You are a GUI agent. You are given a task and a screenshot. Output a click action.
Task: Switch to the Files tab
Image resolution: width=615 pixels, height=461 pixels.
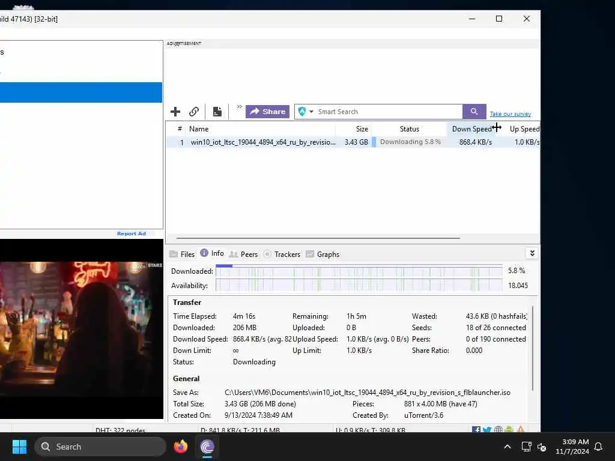point(182,254)
